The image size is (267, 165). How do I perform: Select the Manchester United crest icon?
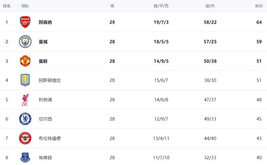(25, 61)
